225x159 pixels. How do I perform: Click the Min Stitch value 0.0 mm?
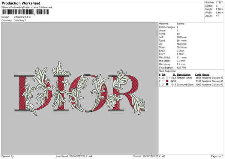click(181, 61)
